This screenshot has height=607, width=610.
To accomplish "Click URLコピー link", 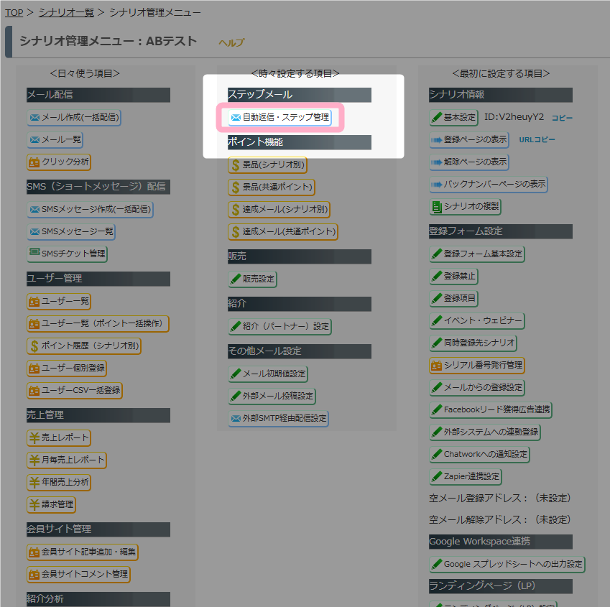I will click(537, 139).
